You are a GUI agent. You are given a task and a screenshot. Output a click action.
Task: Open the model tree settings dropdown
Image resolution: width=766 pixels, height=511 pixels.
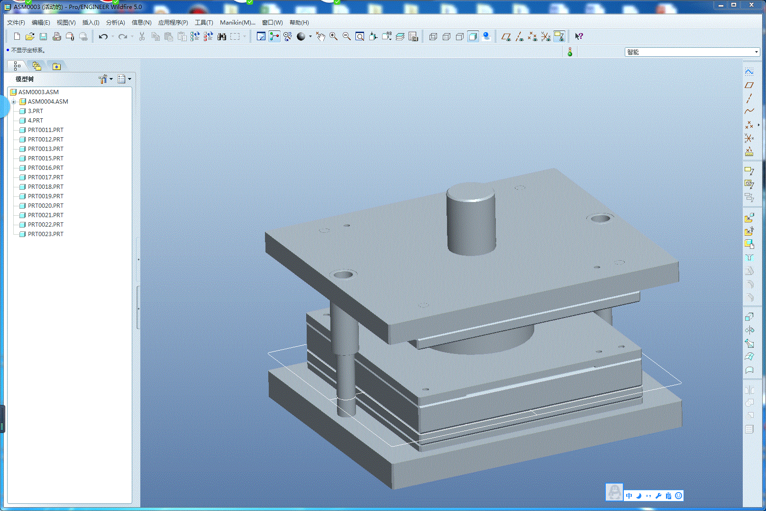click(x=105, y=79)
